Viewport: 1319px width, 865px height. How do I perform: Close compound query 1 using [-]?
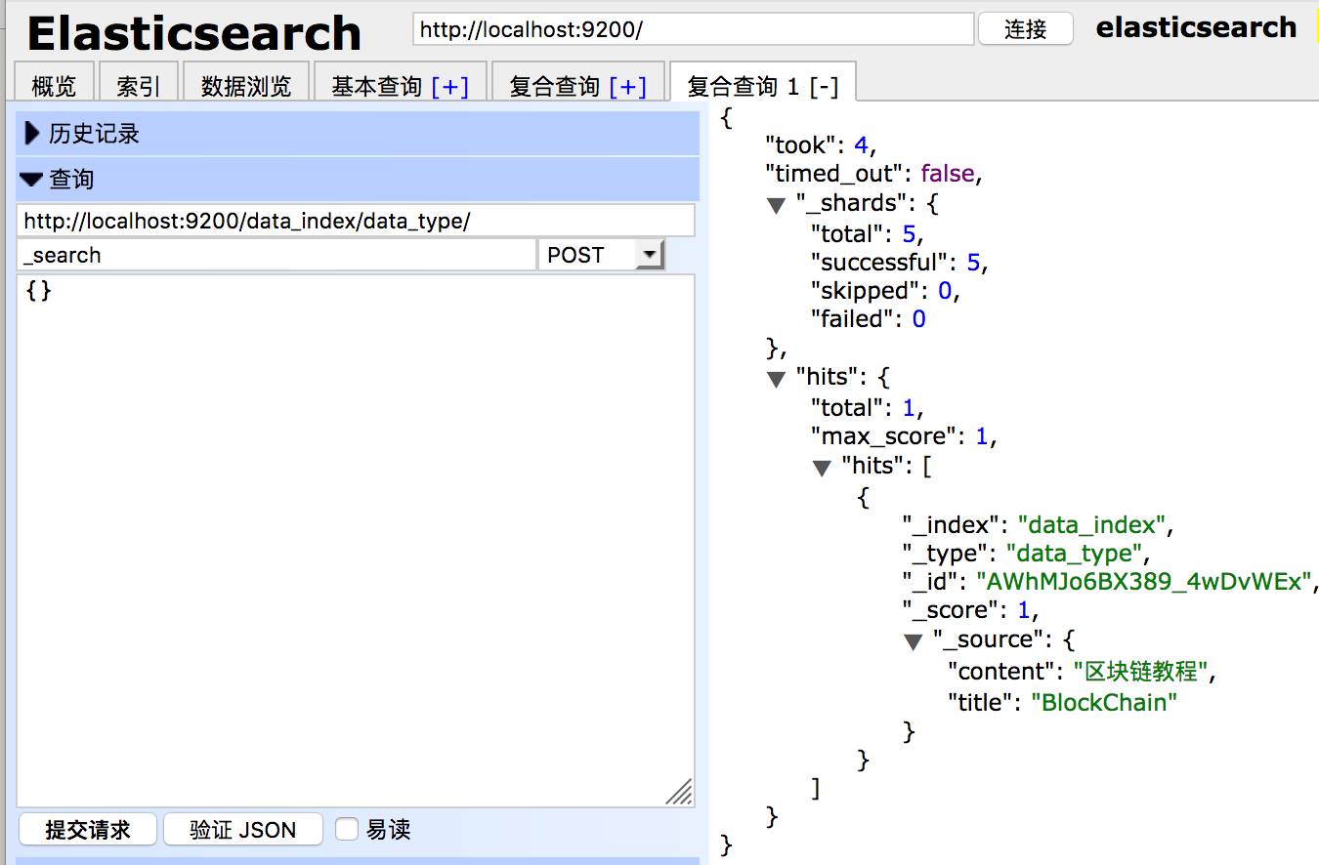[824, 86]
